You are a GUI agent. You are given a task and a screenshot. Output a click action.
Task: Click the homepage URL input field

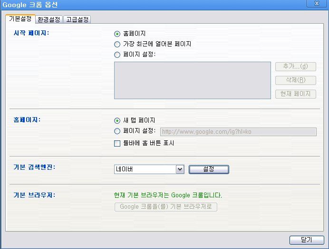pyautogui.click(x=238, y=132)
